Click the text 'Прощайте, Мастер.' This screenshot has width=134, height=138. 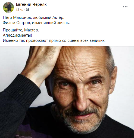[x=21, y=30]
